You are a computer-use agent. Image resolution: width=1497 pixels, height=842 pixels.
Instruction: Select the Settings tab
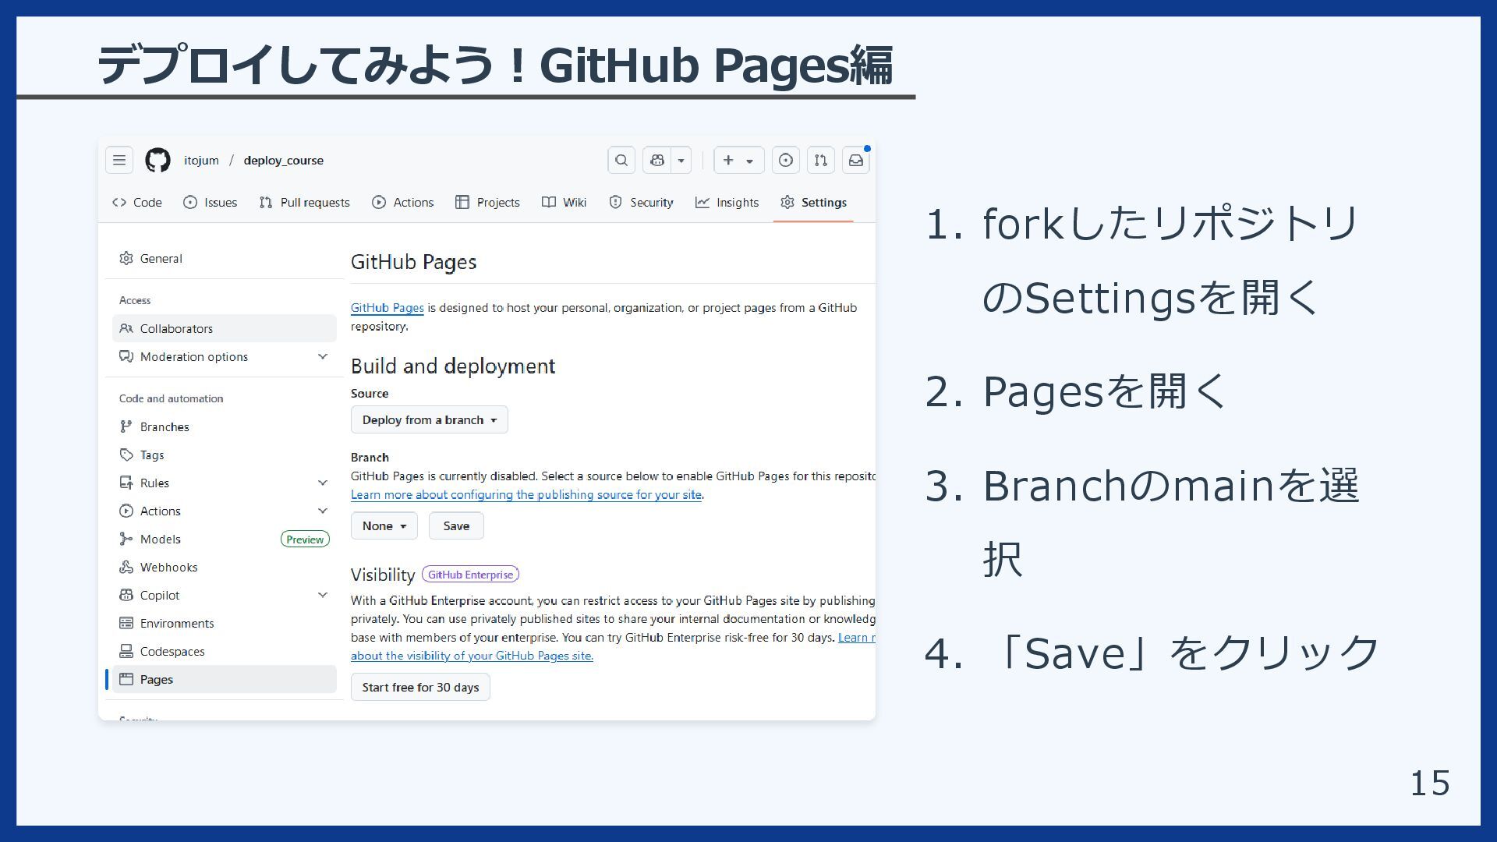pos(813,203)
